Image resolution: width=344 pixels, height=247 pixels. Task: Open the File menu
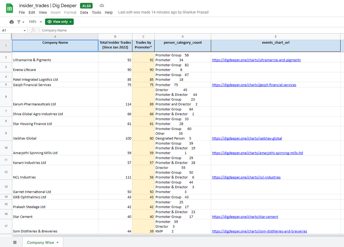point(22,12)
